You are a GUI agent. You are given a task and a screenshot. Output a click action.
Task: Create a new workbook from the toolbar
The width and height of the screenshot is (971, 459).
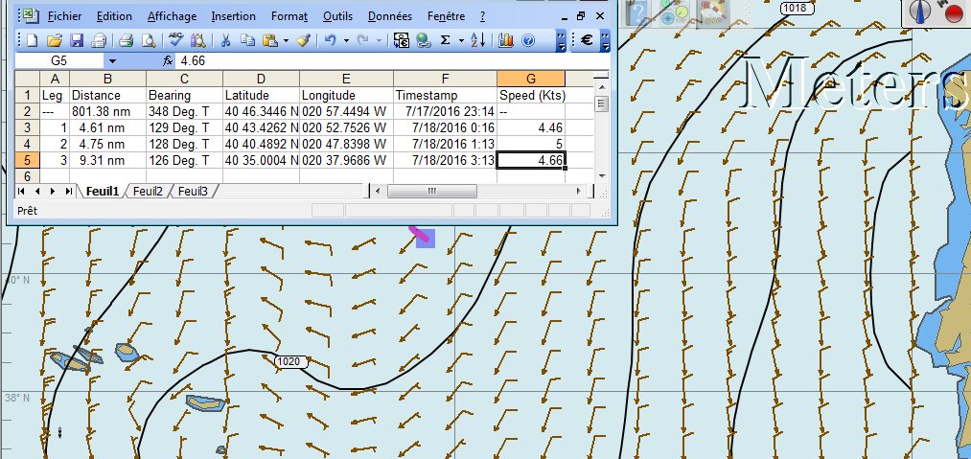point(33,41)
